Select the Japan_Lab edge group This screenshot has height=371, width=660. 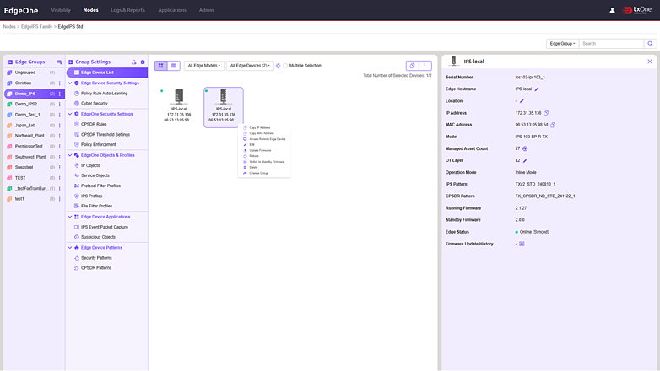click(27, 124)
